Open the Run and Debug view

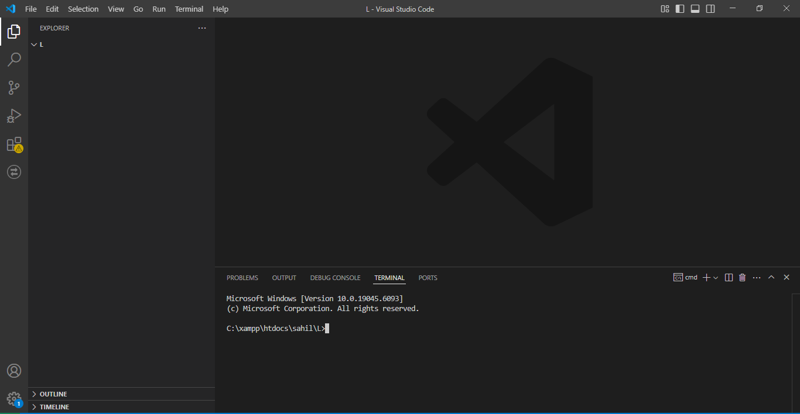pyautogui.click(x=14, y=115)
